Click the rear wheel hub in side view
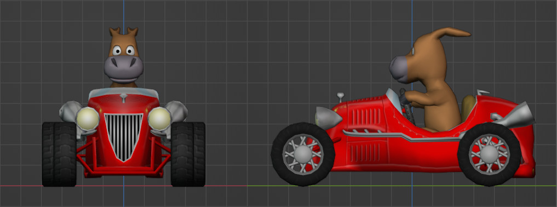Screen dimensions: 557x207 point(489,154)
